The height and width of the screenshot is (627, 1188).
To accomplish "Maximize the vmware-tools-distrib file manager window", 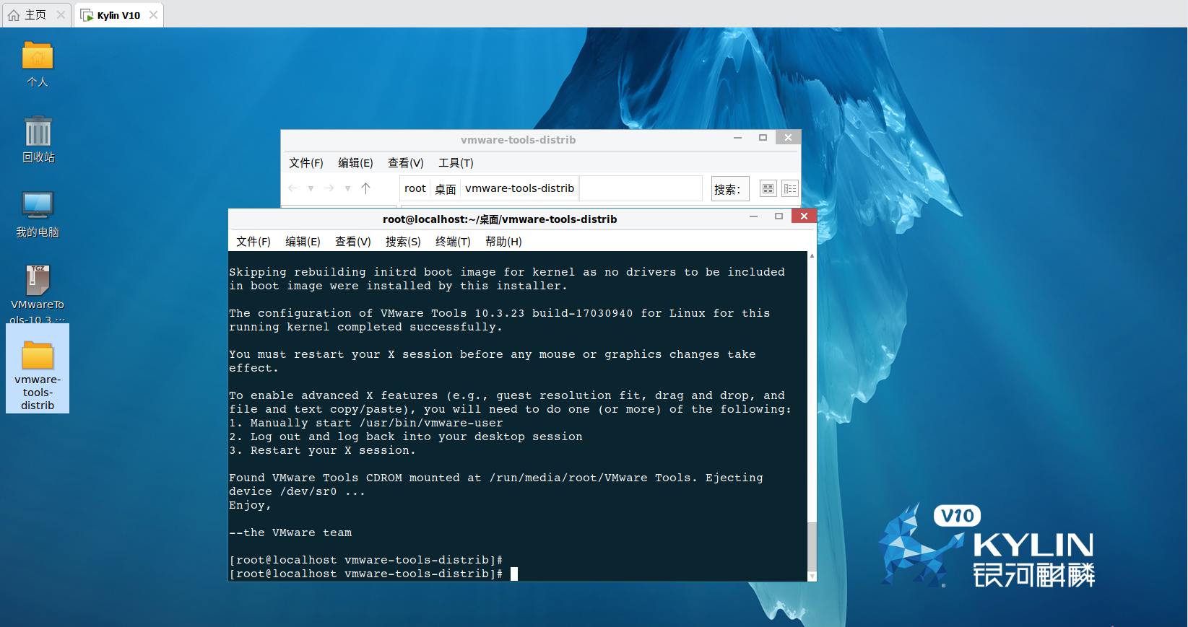I will (x=763, y=138).
